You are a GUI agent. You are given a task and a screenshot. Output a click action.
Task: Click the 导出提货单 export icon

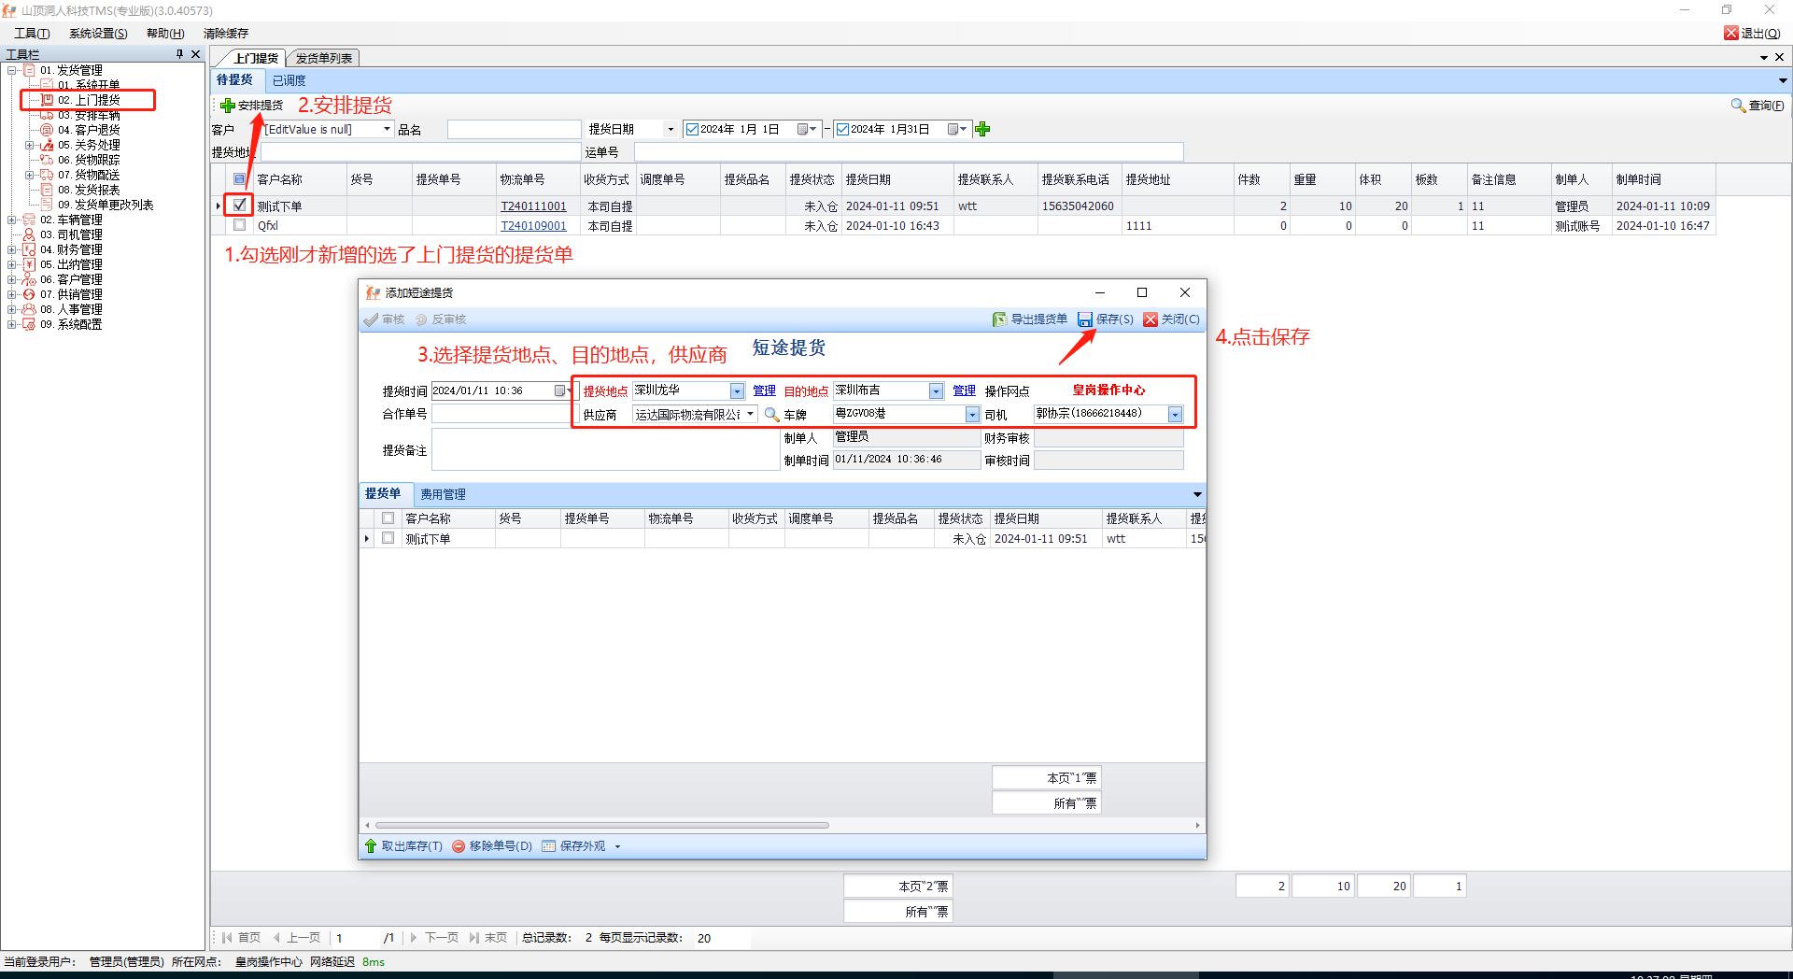click(x=999, y=319)
